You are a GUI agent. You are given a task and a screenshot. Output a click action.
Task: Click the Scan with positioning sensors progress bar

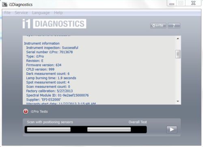tap(49, 130)
